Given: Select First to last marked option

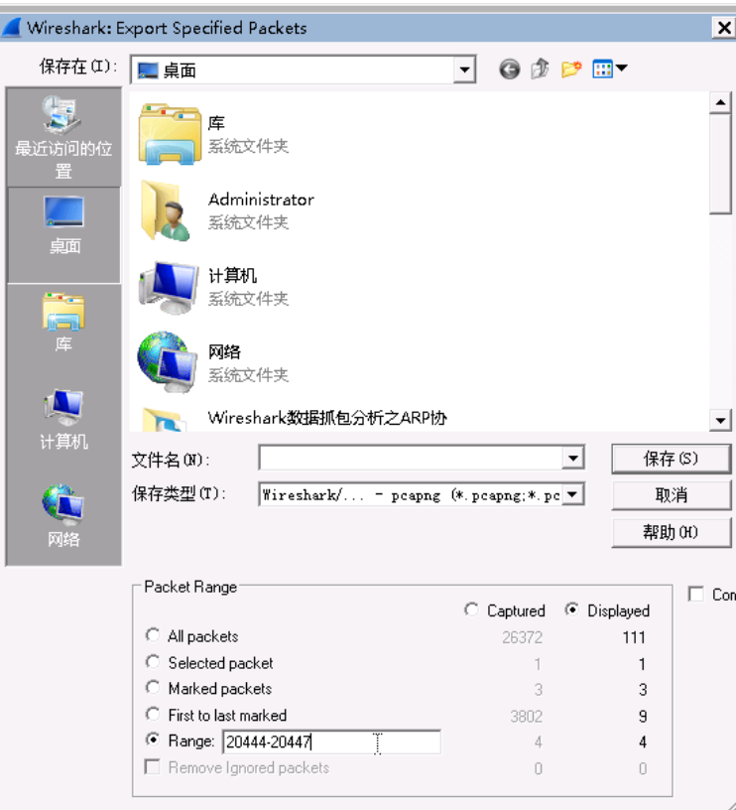Looking at the screenshot, I should click(153, 715).
